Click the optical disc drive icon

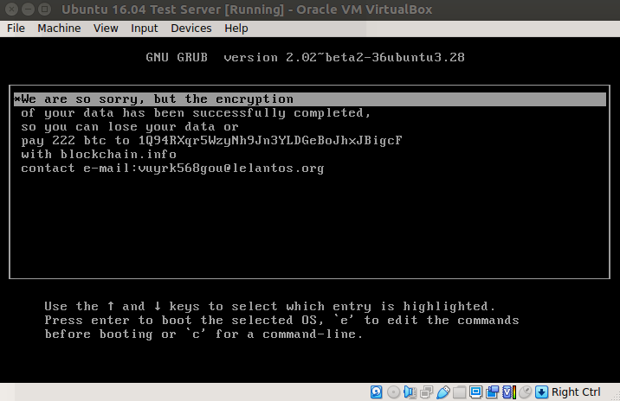pyautogui.click(x=393, y=391)
